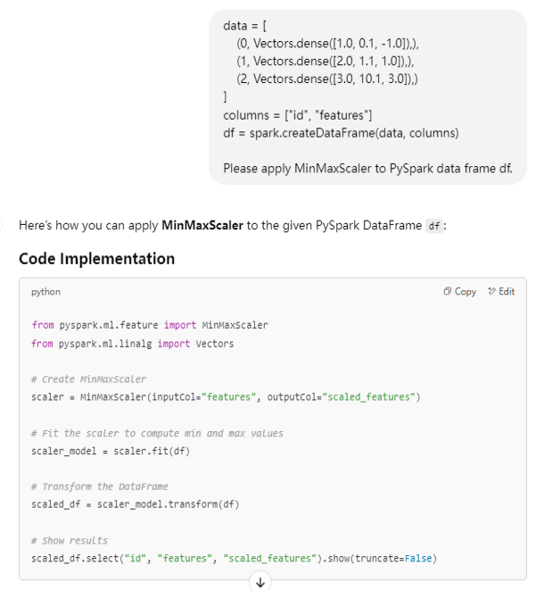Click the MinMaxScaler import line

point(149,325)
